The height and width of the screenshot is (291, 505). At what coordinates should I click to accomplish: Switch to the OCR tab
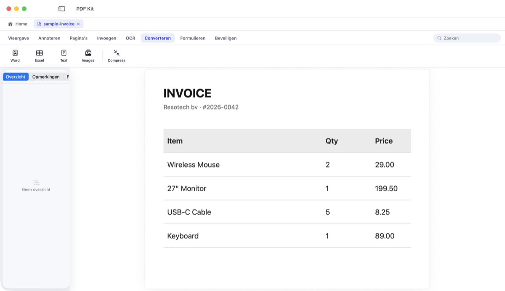[130, 38]
